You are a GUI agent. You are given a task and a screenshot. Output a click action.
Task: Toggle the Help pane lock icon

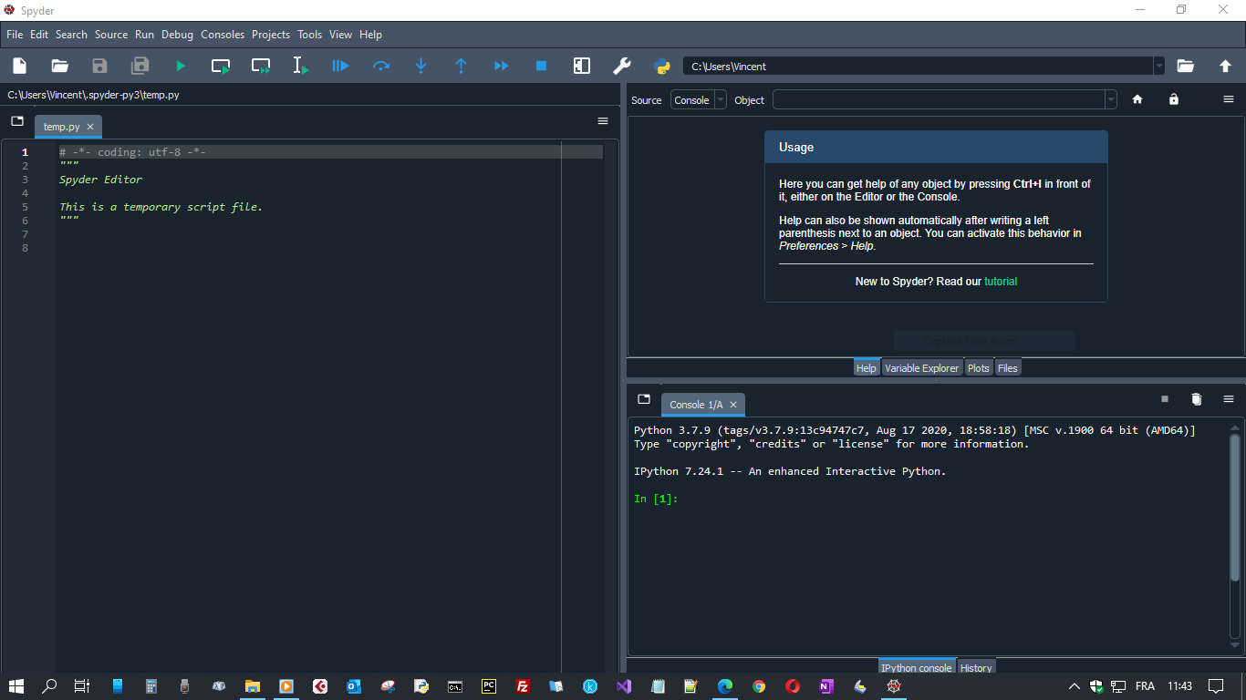(x=1174, y=99)
